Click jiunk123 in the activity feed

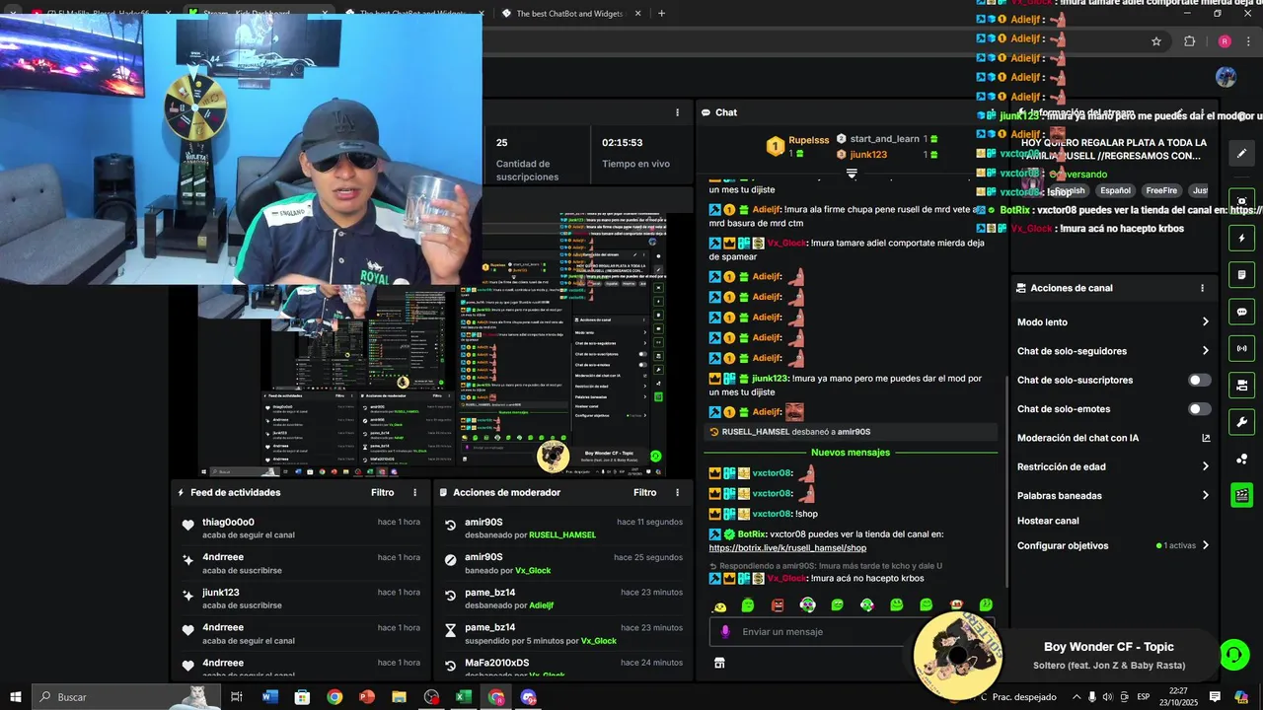point(221,593)
